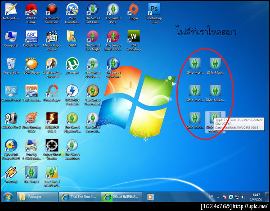Open the Control Panel icon

point(11,94)
